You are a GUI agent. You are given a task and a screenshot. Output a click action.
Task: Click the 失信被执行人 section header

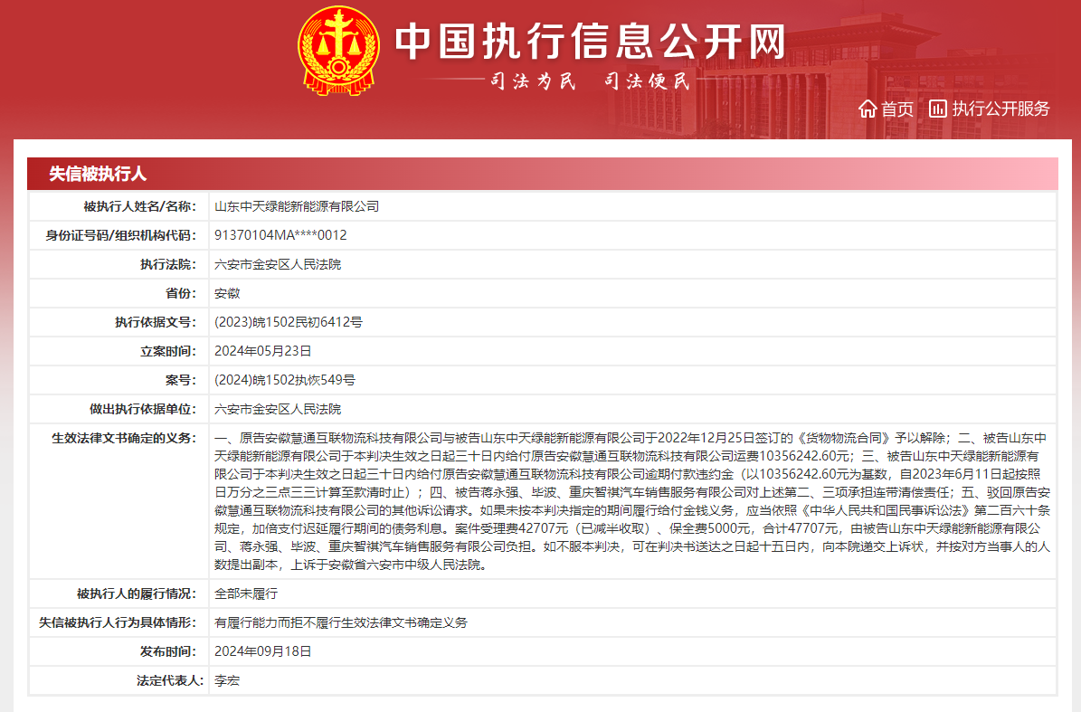(x=97, y=174)
